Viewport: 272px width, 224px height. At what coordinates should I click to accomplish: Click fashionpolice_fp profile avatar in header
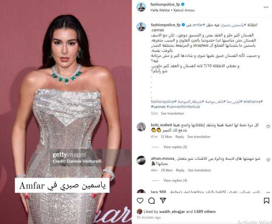pos(141,7)
